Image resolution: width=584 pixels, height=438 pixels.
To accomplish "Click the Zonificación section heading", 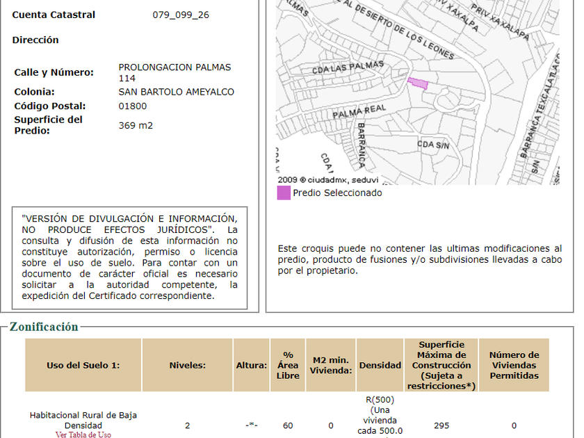I will (44, 327).
